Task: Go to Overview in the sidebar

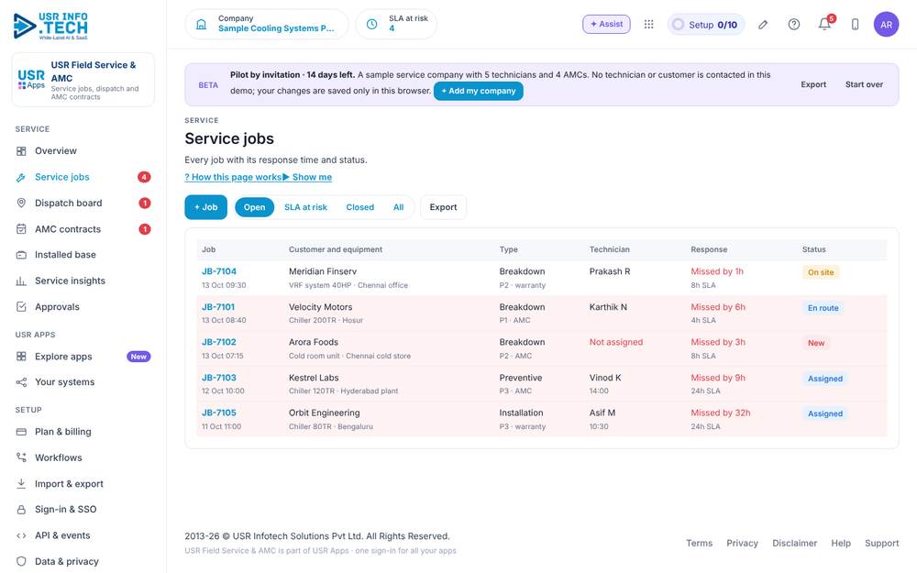Action: coord(83,151)
